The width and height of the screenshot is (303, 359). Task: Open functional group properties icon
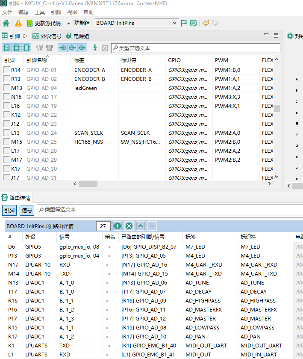tap(194, 23)
